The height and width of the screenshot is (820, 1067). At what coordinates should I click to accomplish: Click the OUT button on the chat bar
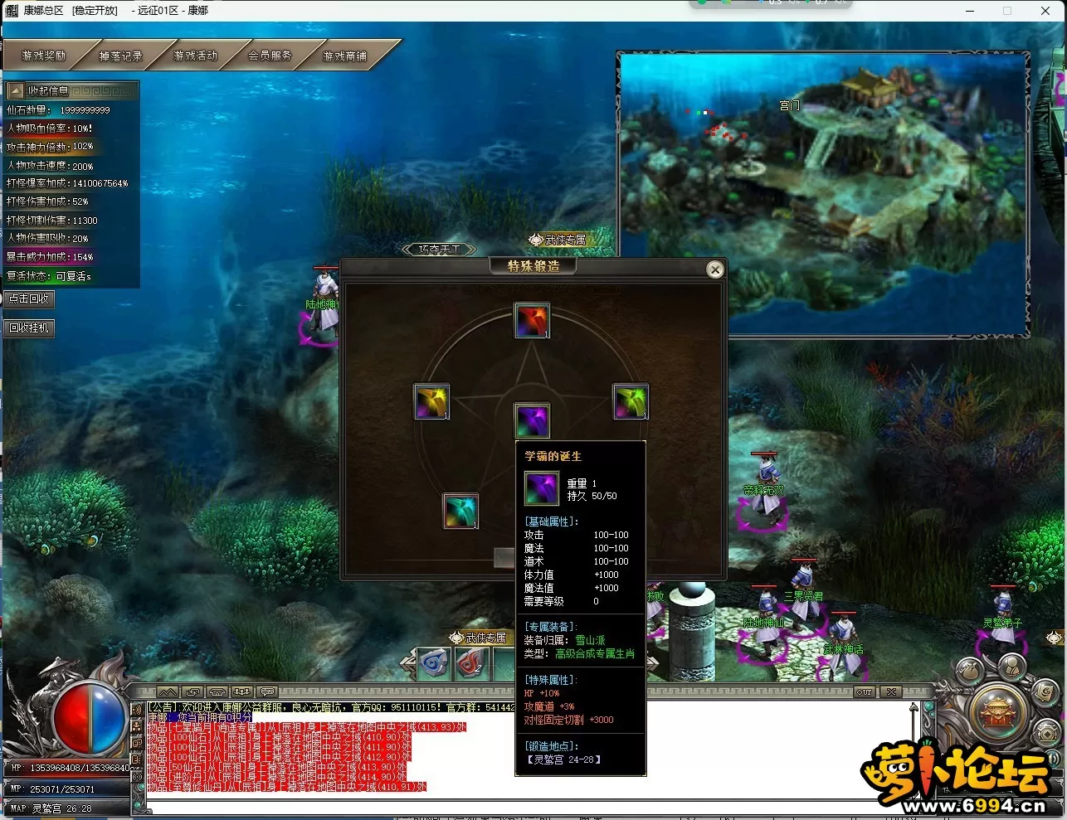865,691
